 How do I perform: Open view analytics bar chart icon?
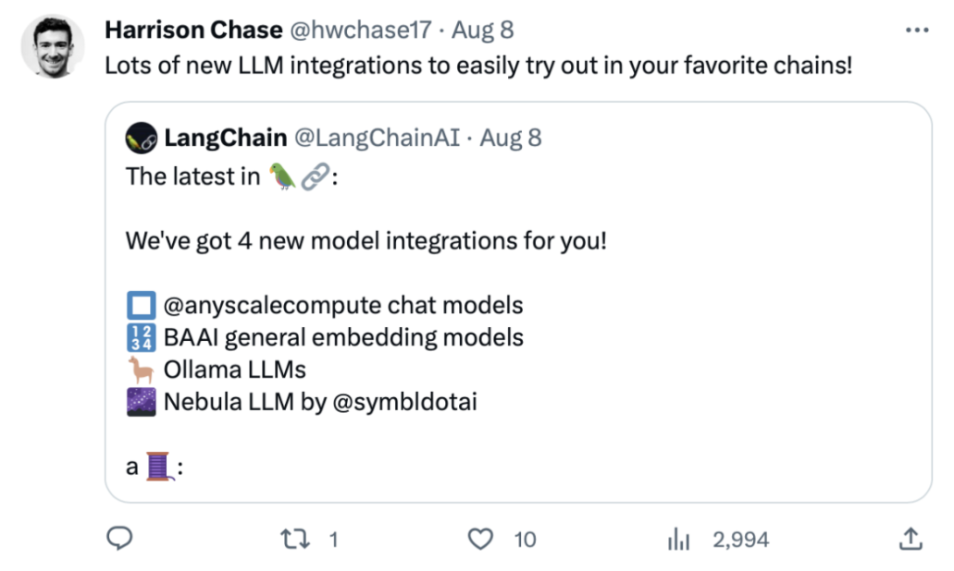pyautogui.click(x=678, y=539)
